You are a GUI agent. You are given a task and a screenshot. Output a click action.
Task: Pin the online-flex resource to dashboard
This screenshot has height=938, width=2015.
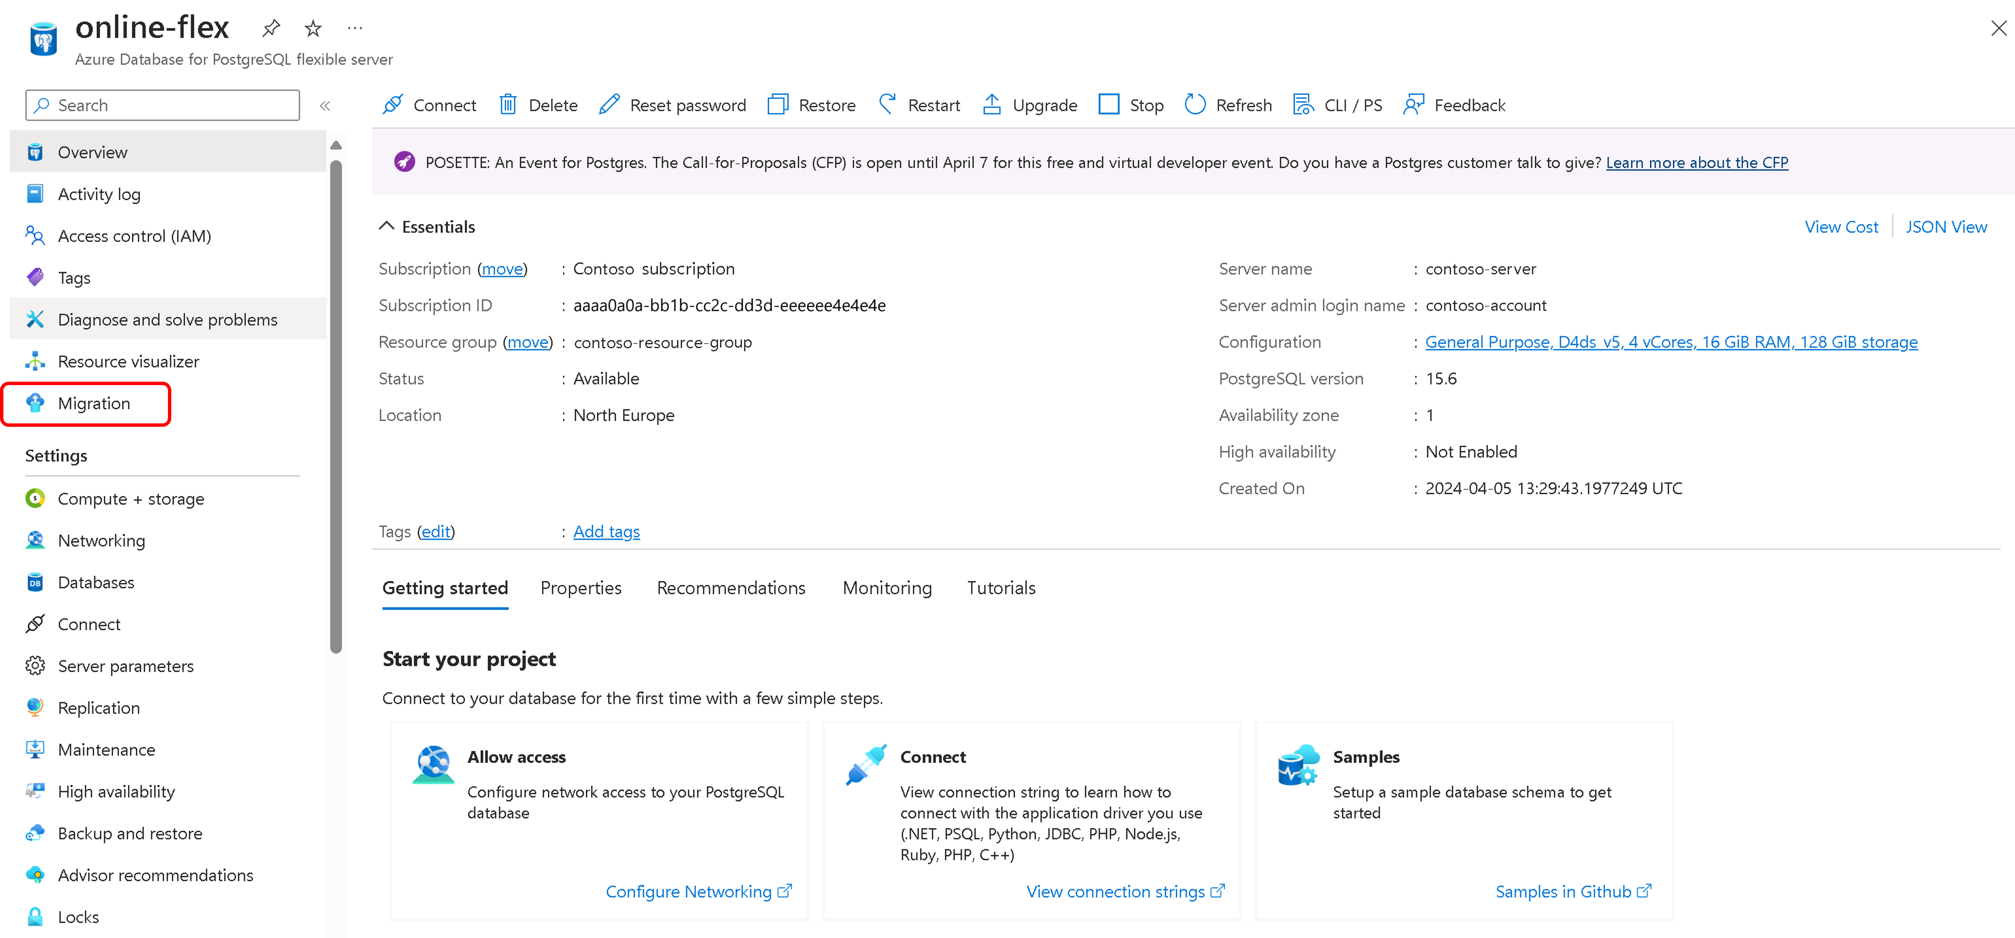coord(271,29)
